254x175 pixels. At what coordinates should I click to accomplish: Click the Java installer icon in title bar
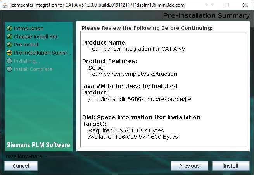coord(5,5)
